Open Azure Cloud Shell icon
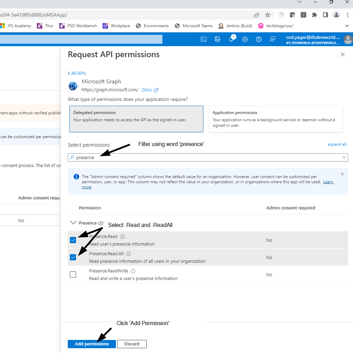This screenshot has height=353, width=353. coord(204,39)
